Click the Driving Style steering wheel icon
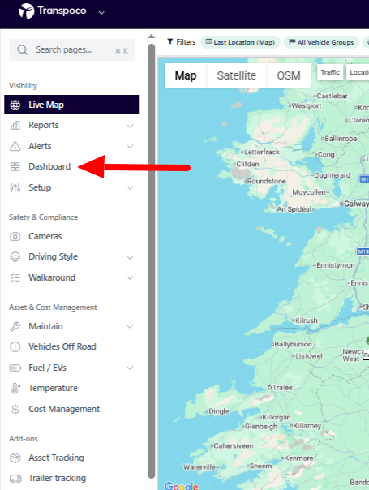 point(15,257)
